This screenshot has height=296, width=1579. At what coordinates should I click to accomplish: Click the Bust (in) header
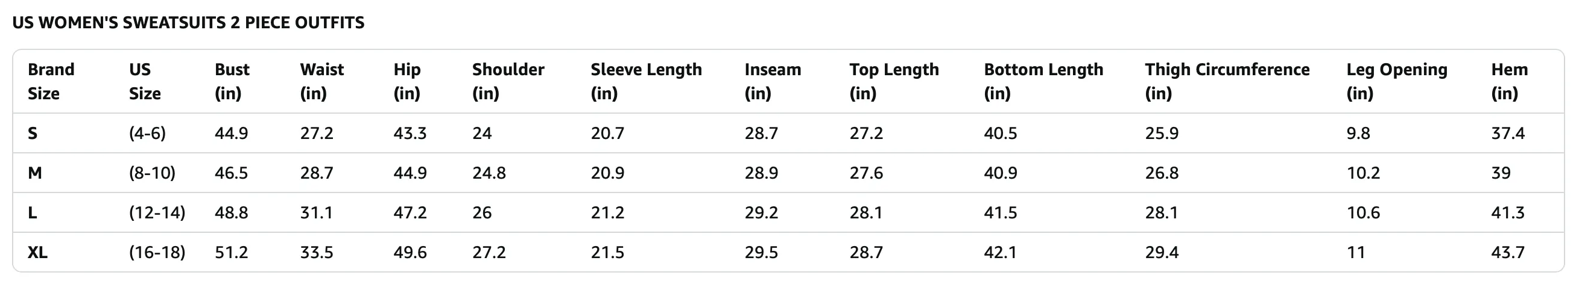(232, 81)
